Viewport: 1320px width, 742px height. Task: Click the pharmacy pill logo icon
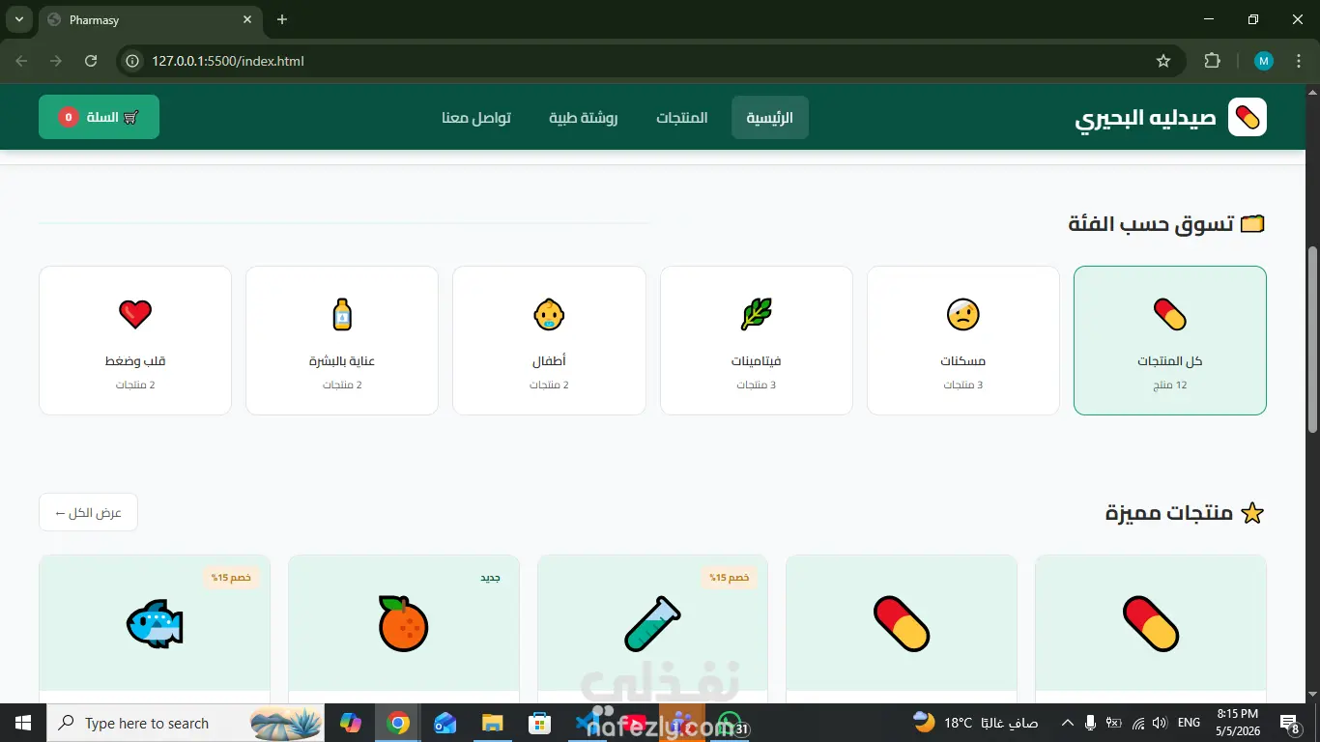pos(1247,117)
